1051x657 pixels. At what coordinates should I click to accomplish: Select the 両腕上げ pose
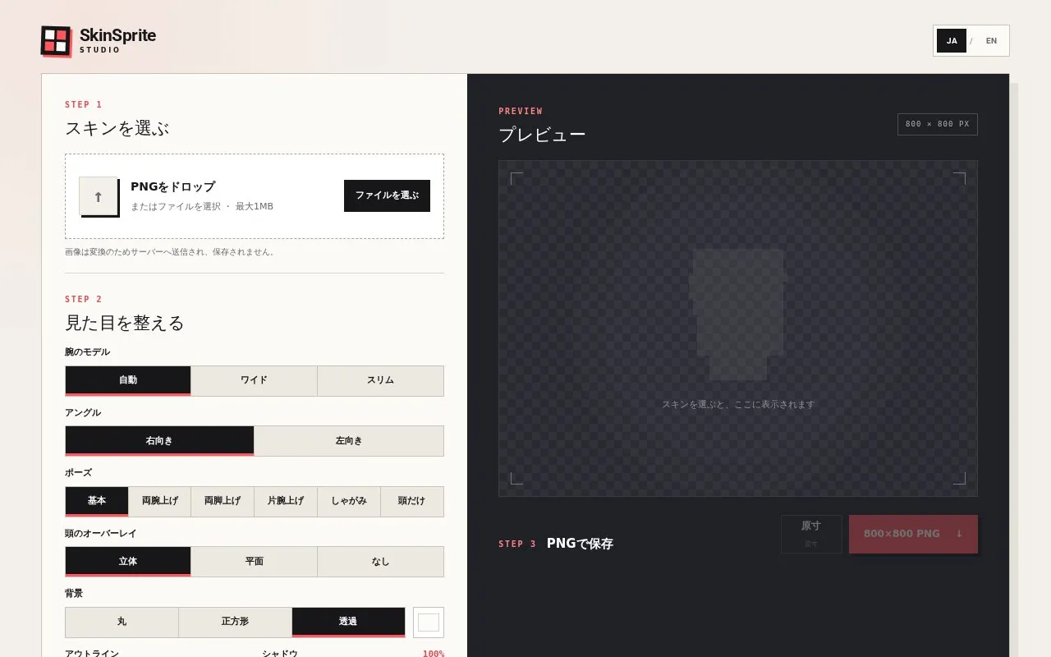(x=160, y=501)
